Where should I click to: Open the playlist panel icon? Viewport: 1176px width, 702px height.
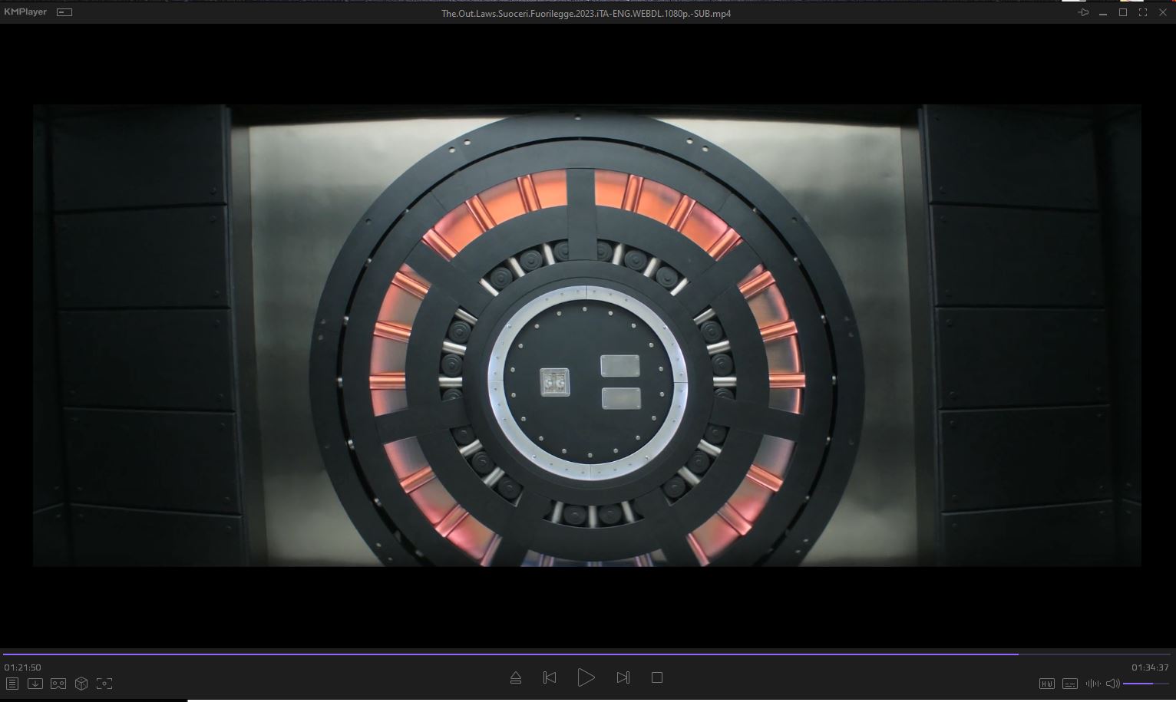(x=12, y=684)
